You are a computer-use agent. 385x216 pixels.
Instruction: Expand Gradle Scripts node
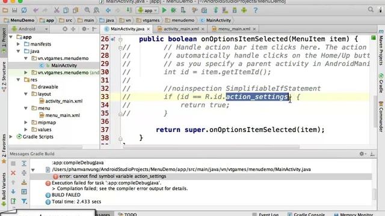(11, 137)
